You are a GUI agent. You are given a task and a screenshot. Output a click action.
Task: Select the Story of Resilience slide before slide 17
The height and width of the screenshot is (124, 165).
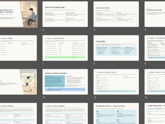coord(18,113)
